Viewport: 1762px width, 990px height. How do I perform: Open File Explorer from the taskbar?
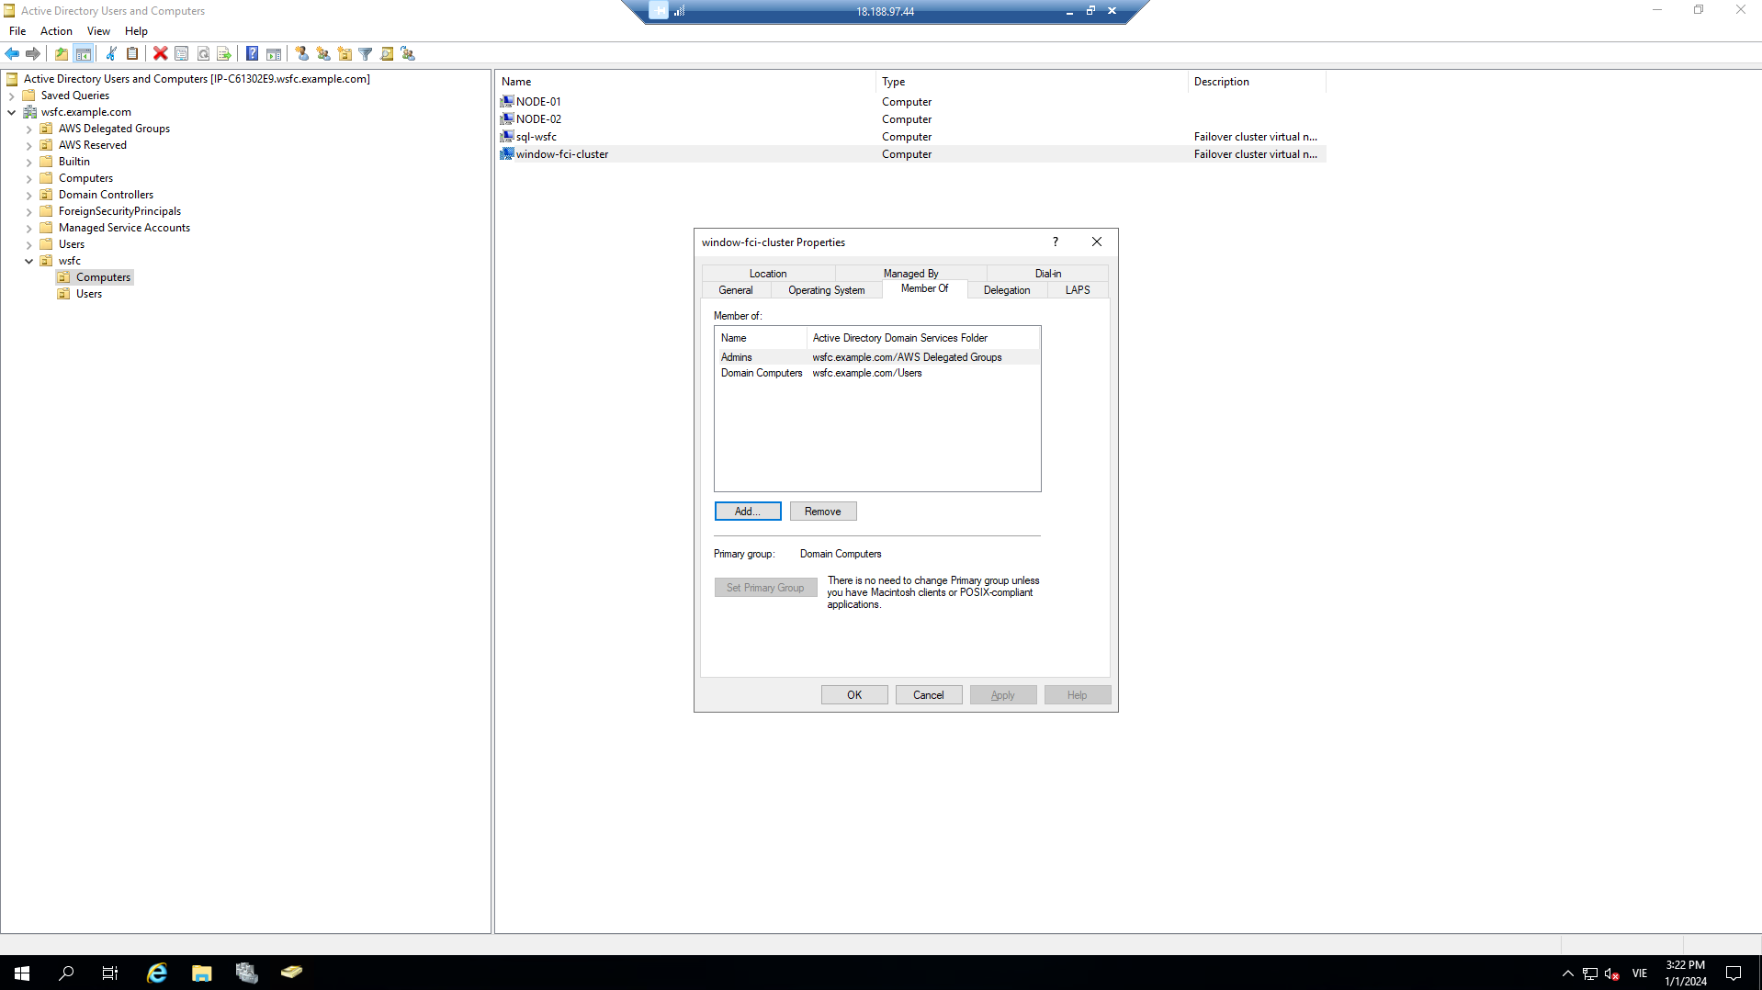click(x=201, y=973)
